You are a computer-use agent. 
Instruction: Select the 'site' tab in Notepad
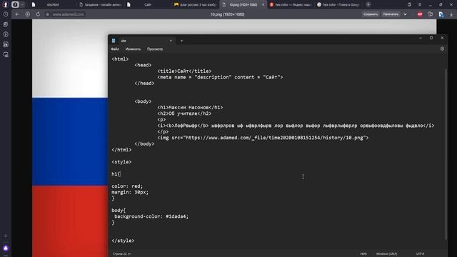pos(142,41)
